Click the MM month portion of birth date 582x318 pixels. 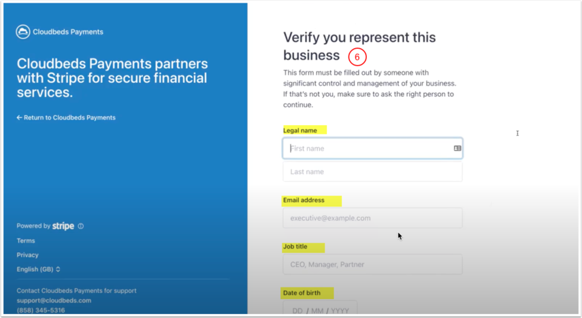[319, 311]
